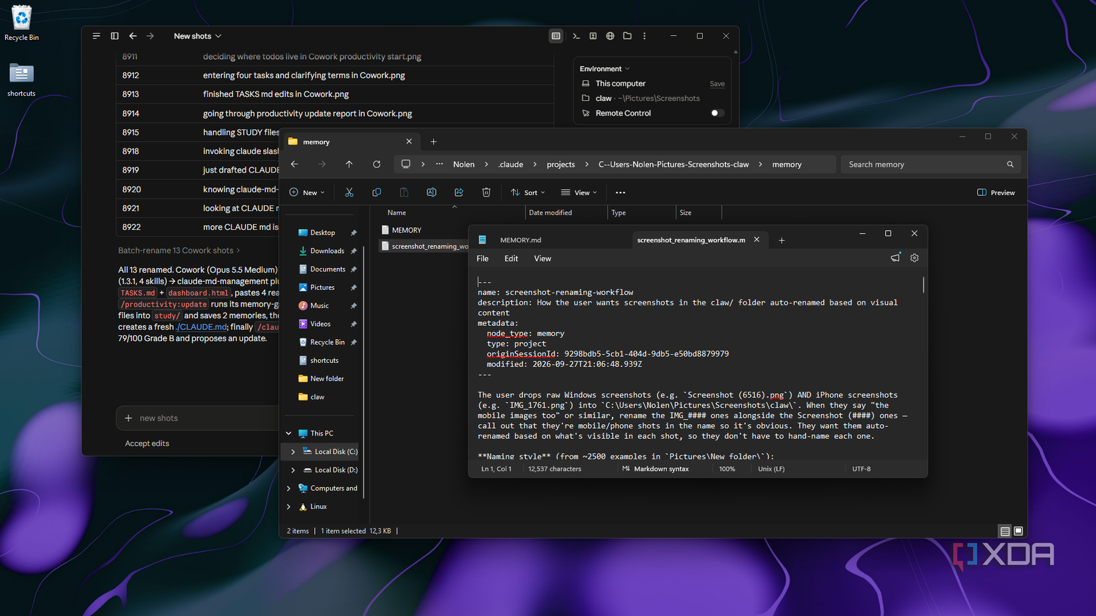
Task: Refresh the memory folder in File Explorer
Action: click(x=377, y=164)
